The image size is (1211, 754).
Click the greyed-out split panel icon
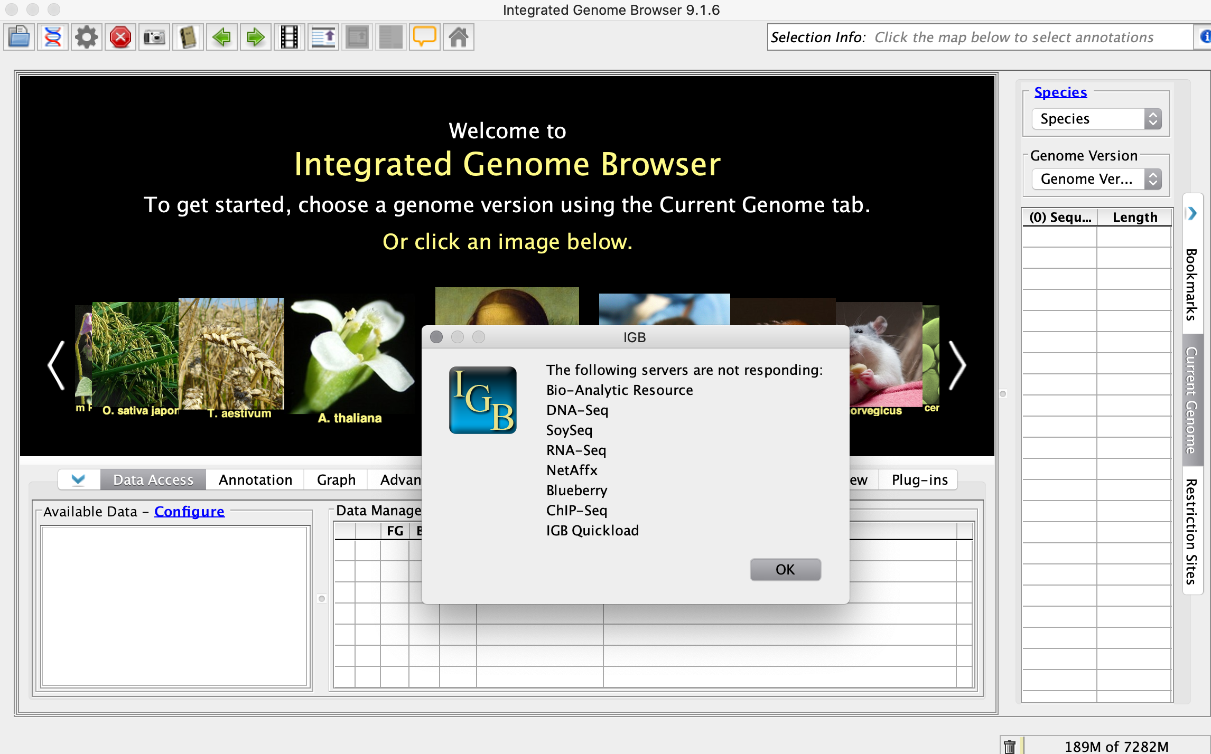point(391,37)
